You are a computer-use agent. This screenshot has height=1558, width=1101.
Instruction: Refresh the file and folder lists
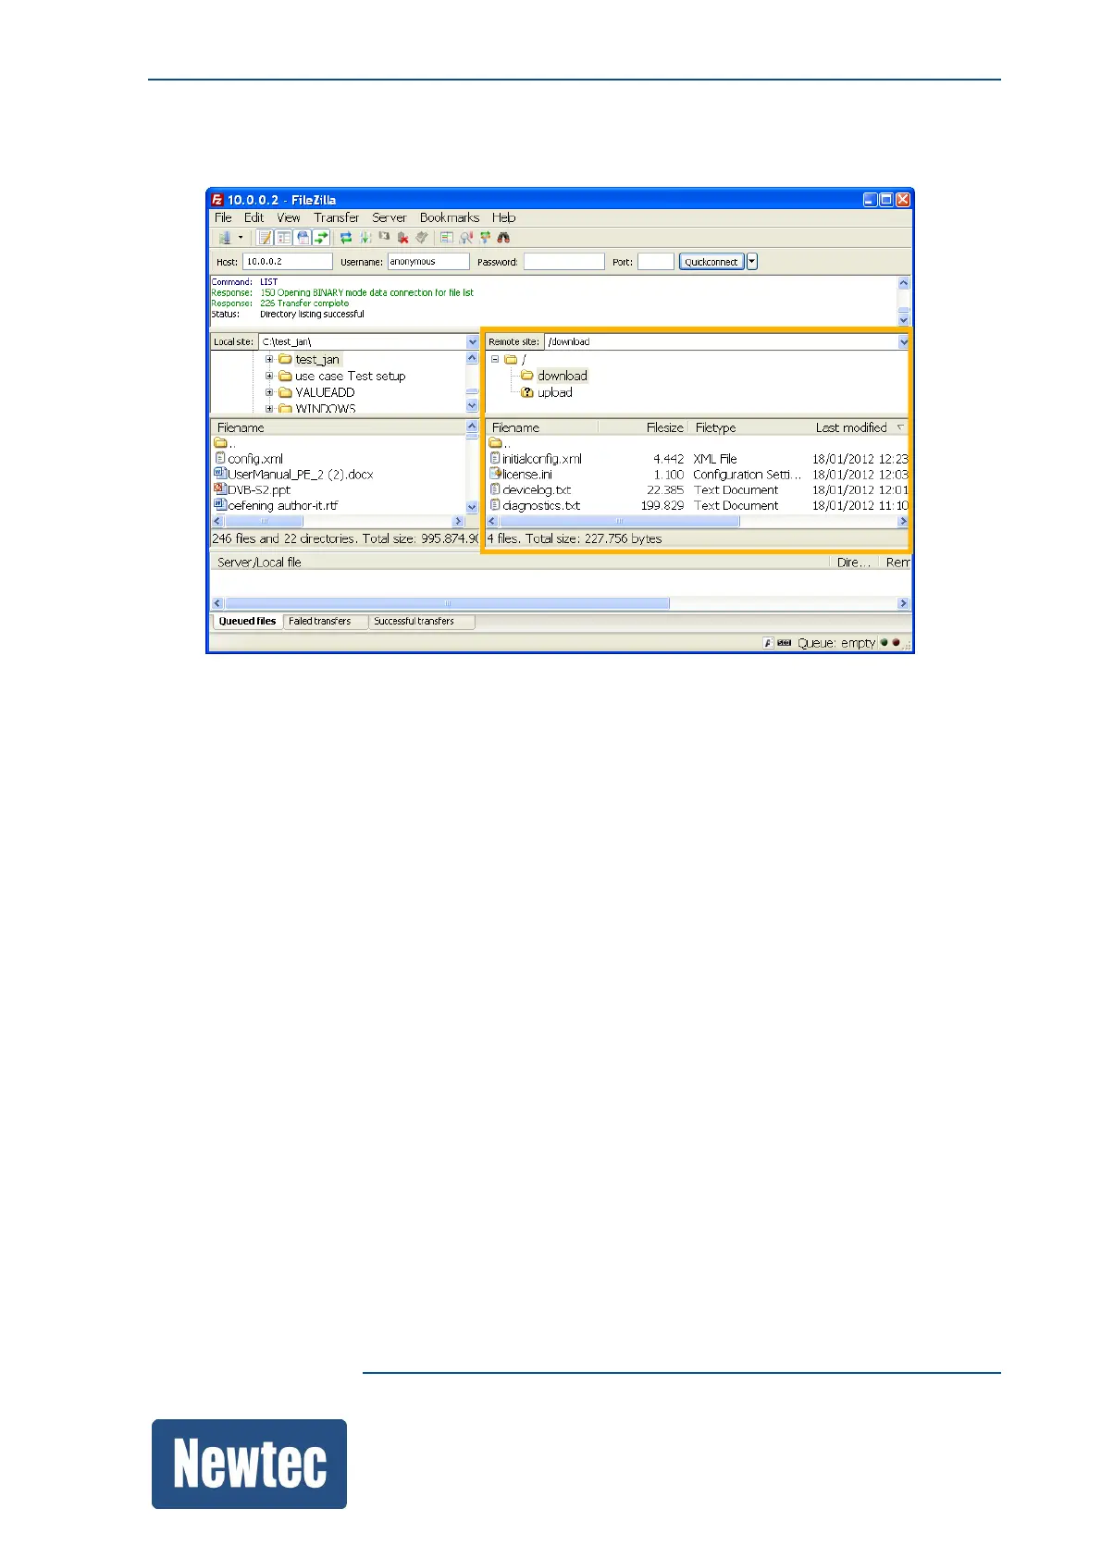(x=346, y=238)
